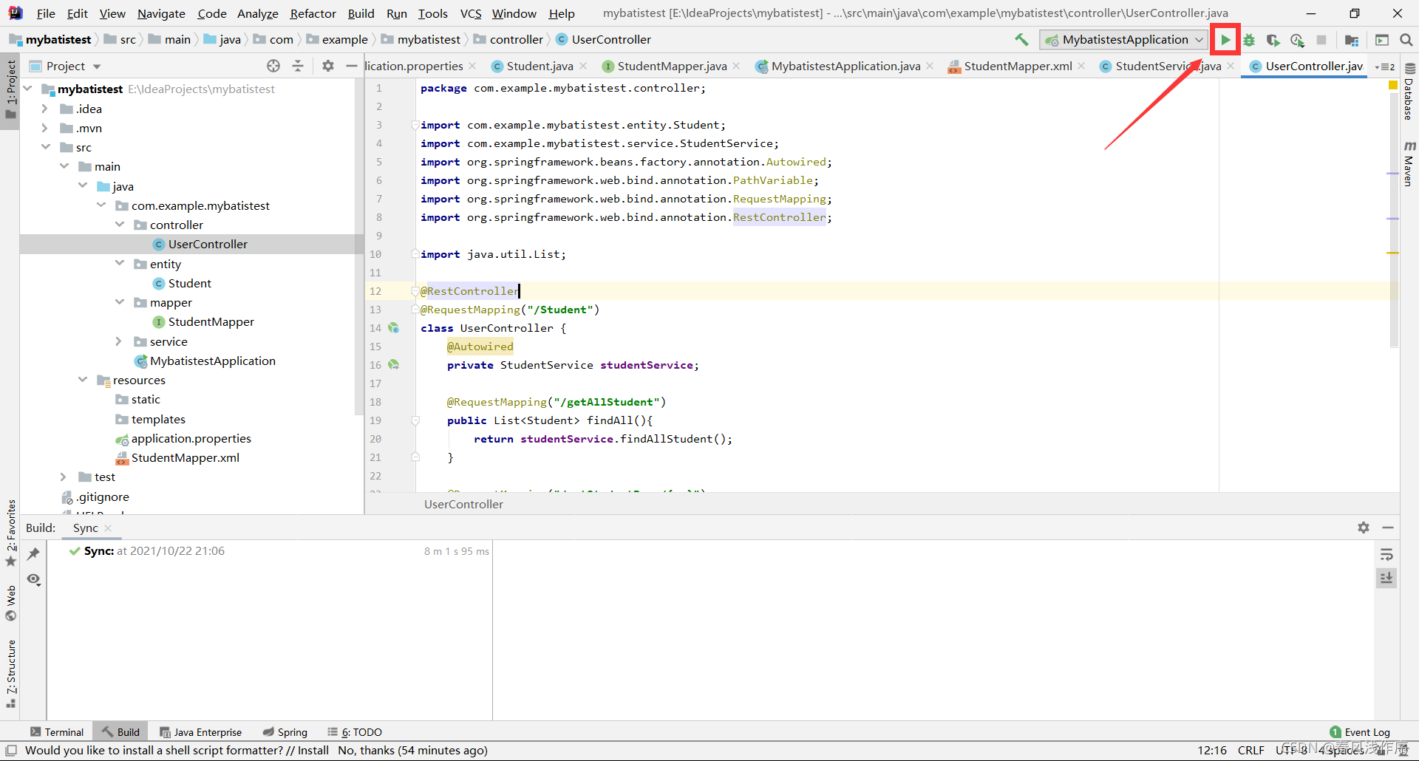Expand the .idea folder

tap(45, 109)
